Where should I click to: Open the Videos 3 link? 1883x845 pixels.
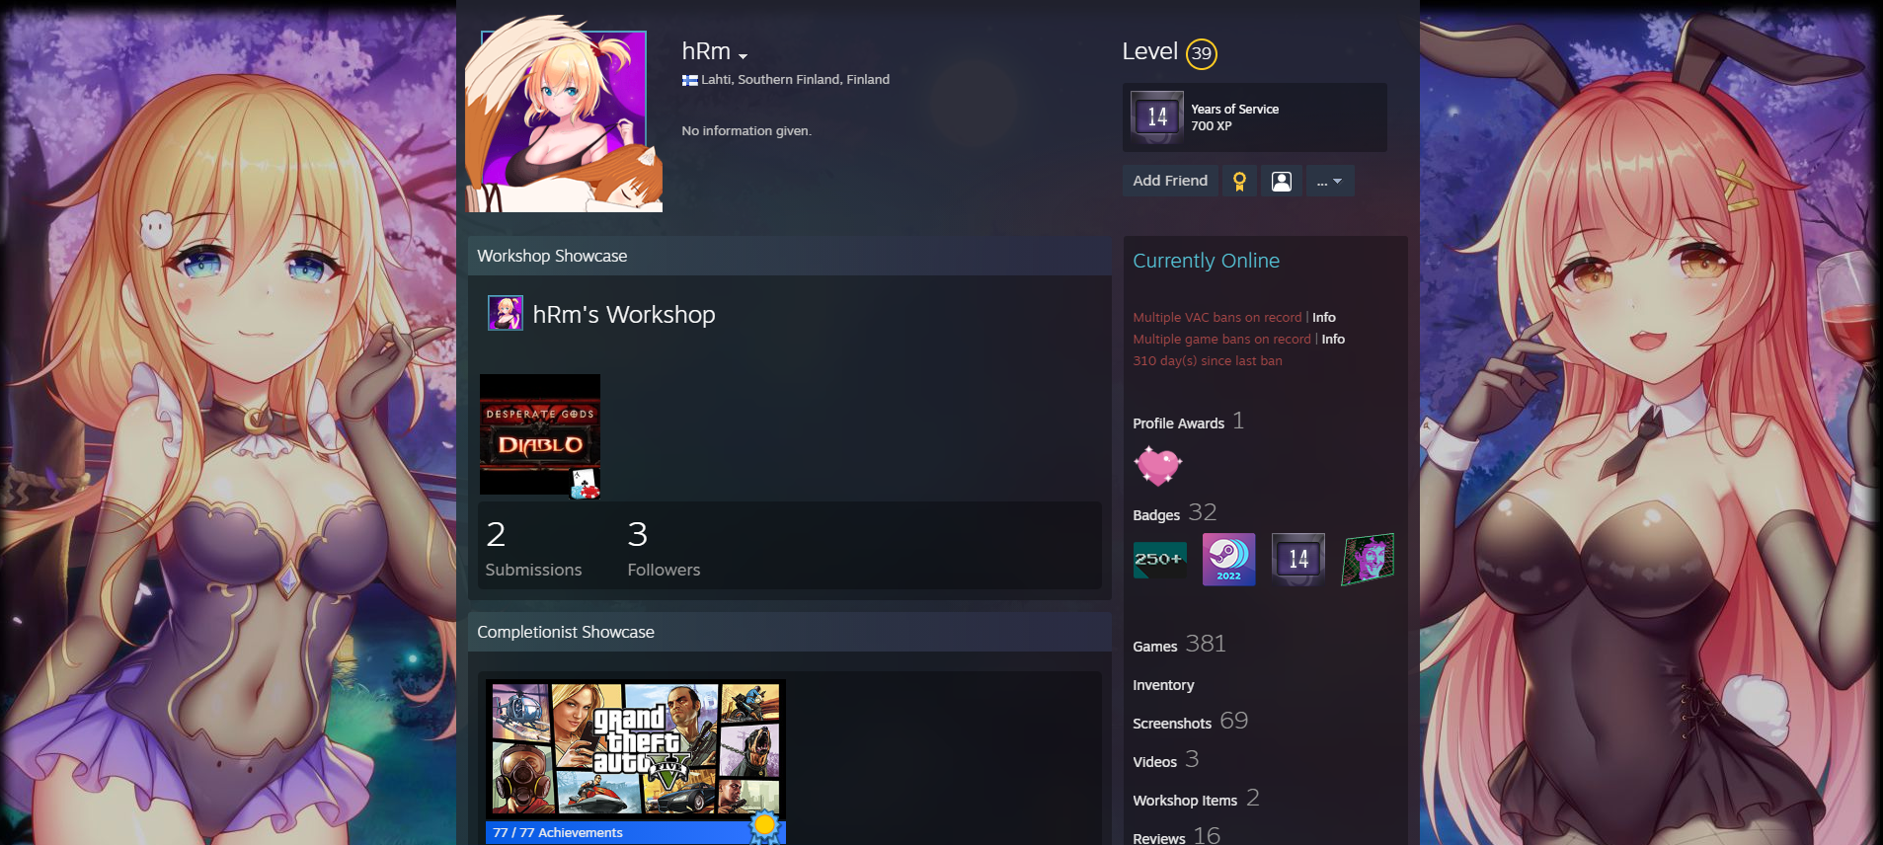(x=1165, y=760)
